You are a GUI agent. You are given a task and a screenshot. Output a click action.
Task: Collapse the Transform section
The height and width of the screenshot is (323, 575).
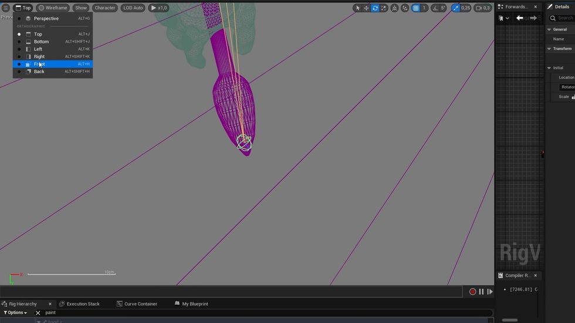[x=549, y=49]
